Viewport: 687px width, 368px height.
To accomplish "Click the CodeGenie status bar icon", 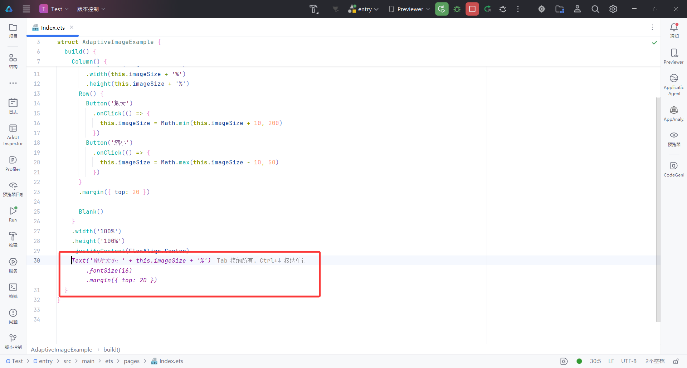I will tap(564, 361).
